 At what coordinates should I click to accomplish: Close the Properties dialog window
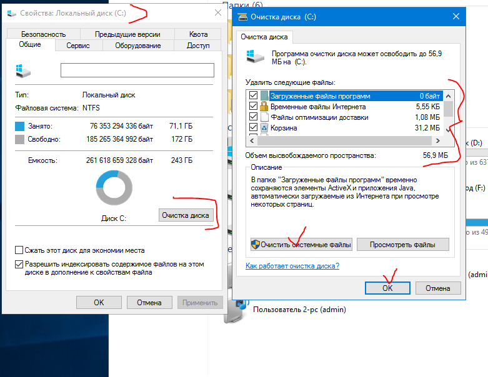[218, 12]
